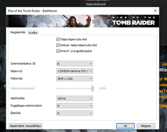Click Alapértékek visszaállítása button
Screen dimensions: 167x132
tap(25, 126)
